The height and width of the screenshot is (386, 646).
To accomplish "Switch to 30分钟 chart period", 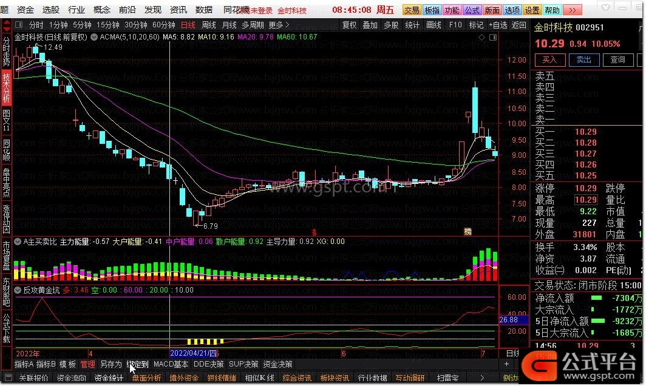I will (136, 25).
